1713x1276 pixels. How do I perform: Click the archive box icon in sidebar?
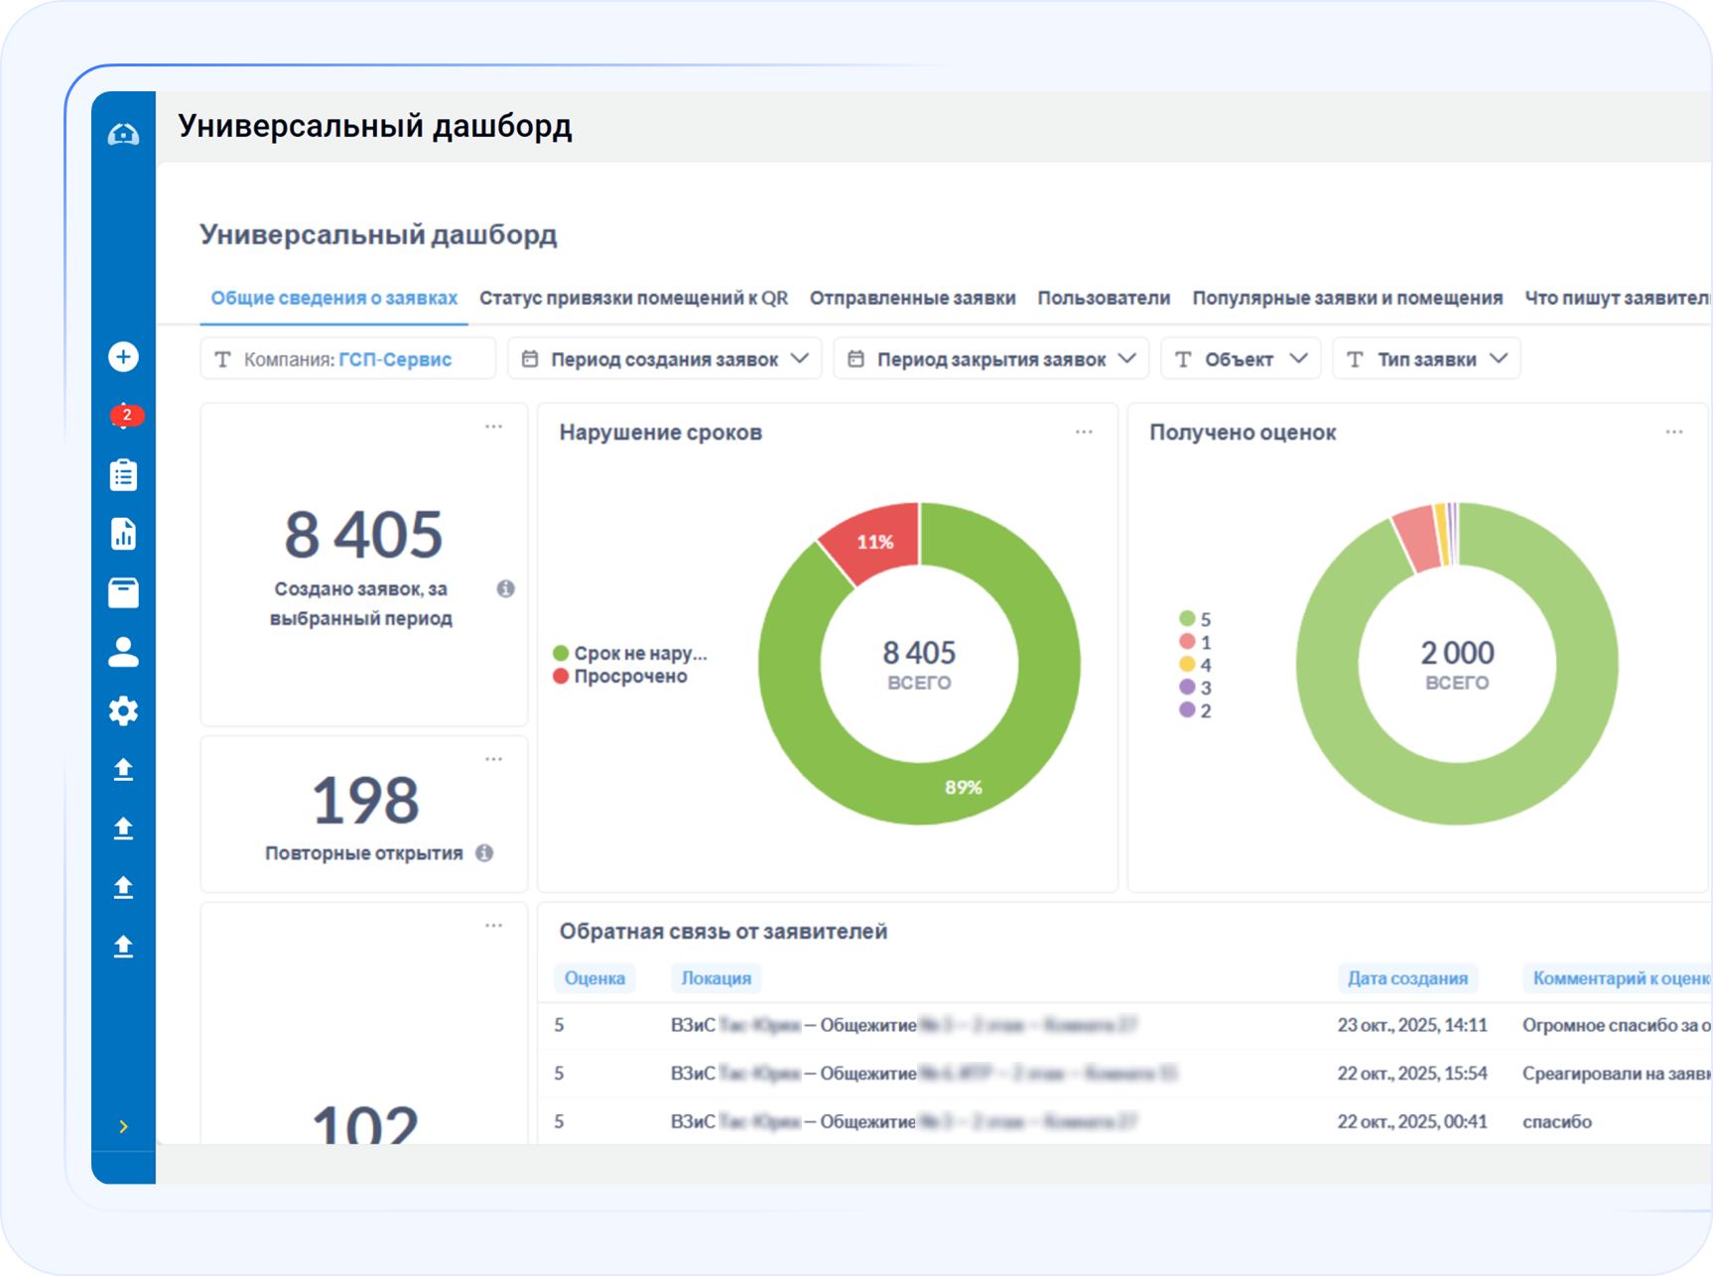tap(123, 593)
